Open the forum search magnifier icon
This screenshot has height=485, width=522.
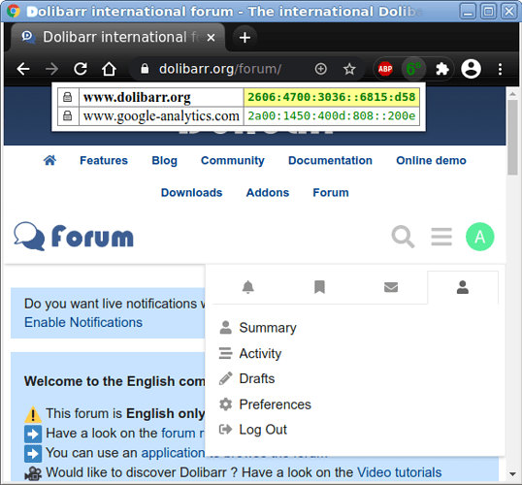[x=403, y=237]
